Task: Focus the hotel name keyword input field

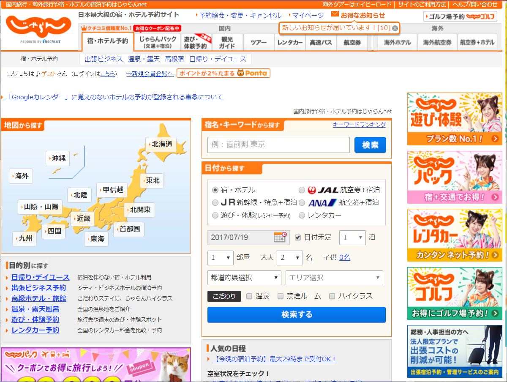Action: click(278, 145)
